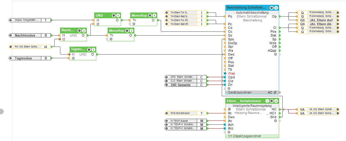Image resolution: width=346 pixels, height=141 pixels.
Task: Click gear on Tagmodus input
Action: coord(11,58)
